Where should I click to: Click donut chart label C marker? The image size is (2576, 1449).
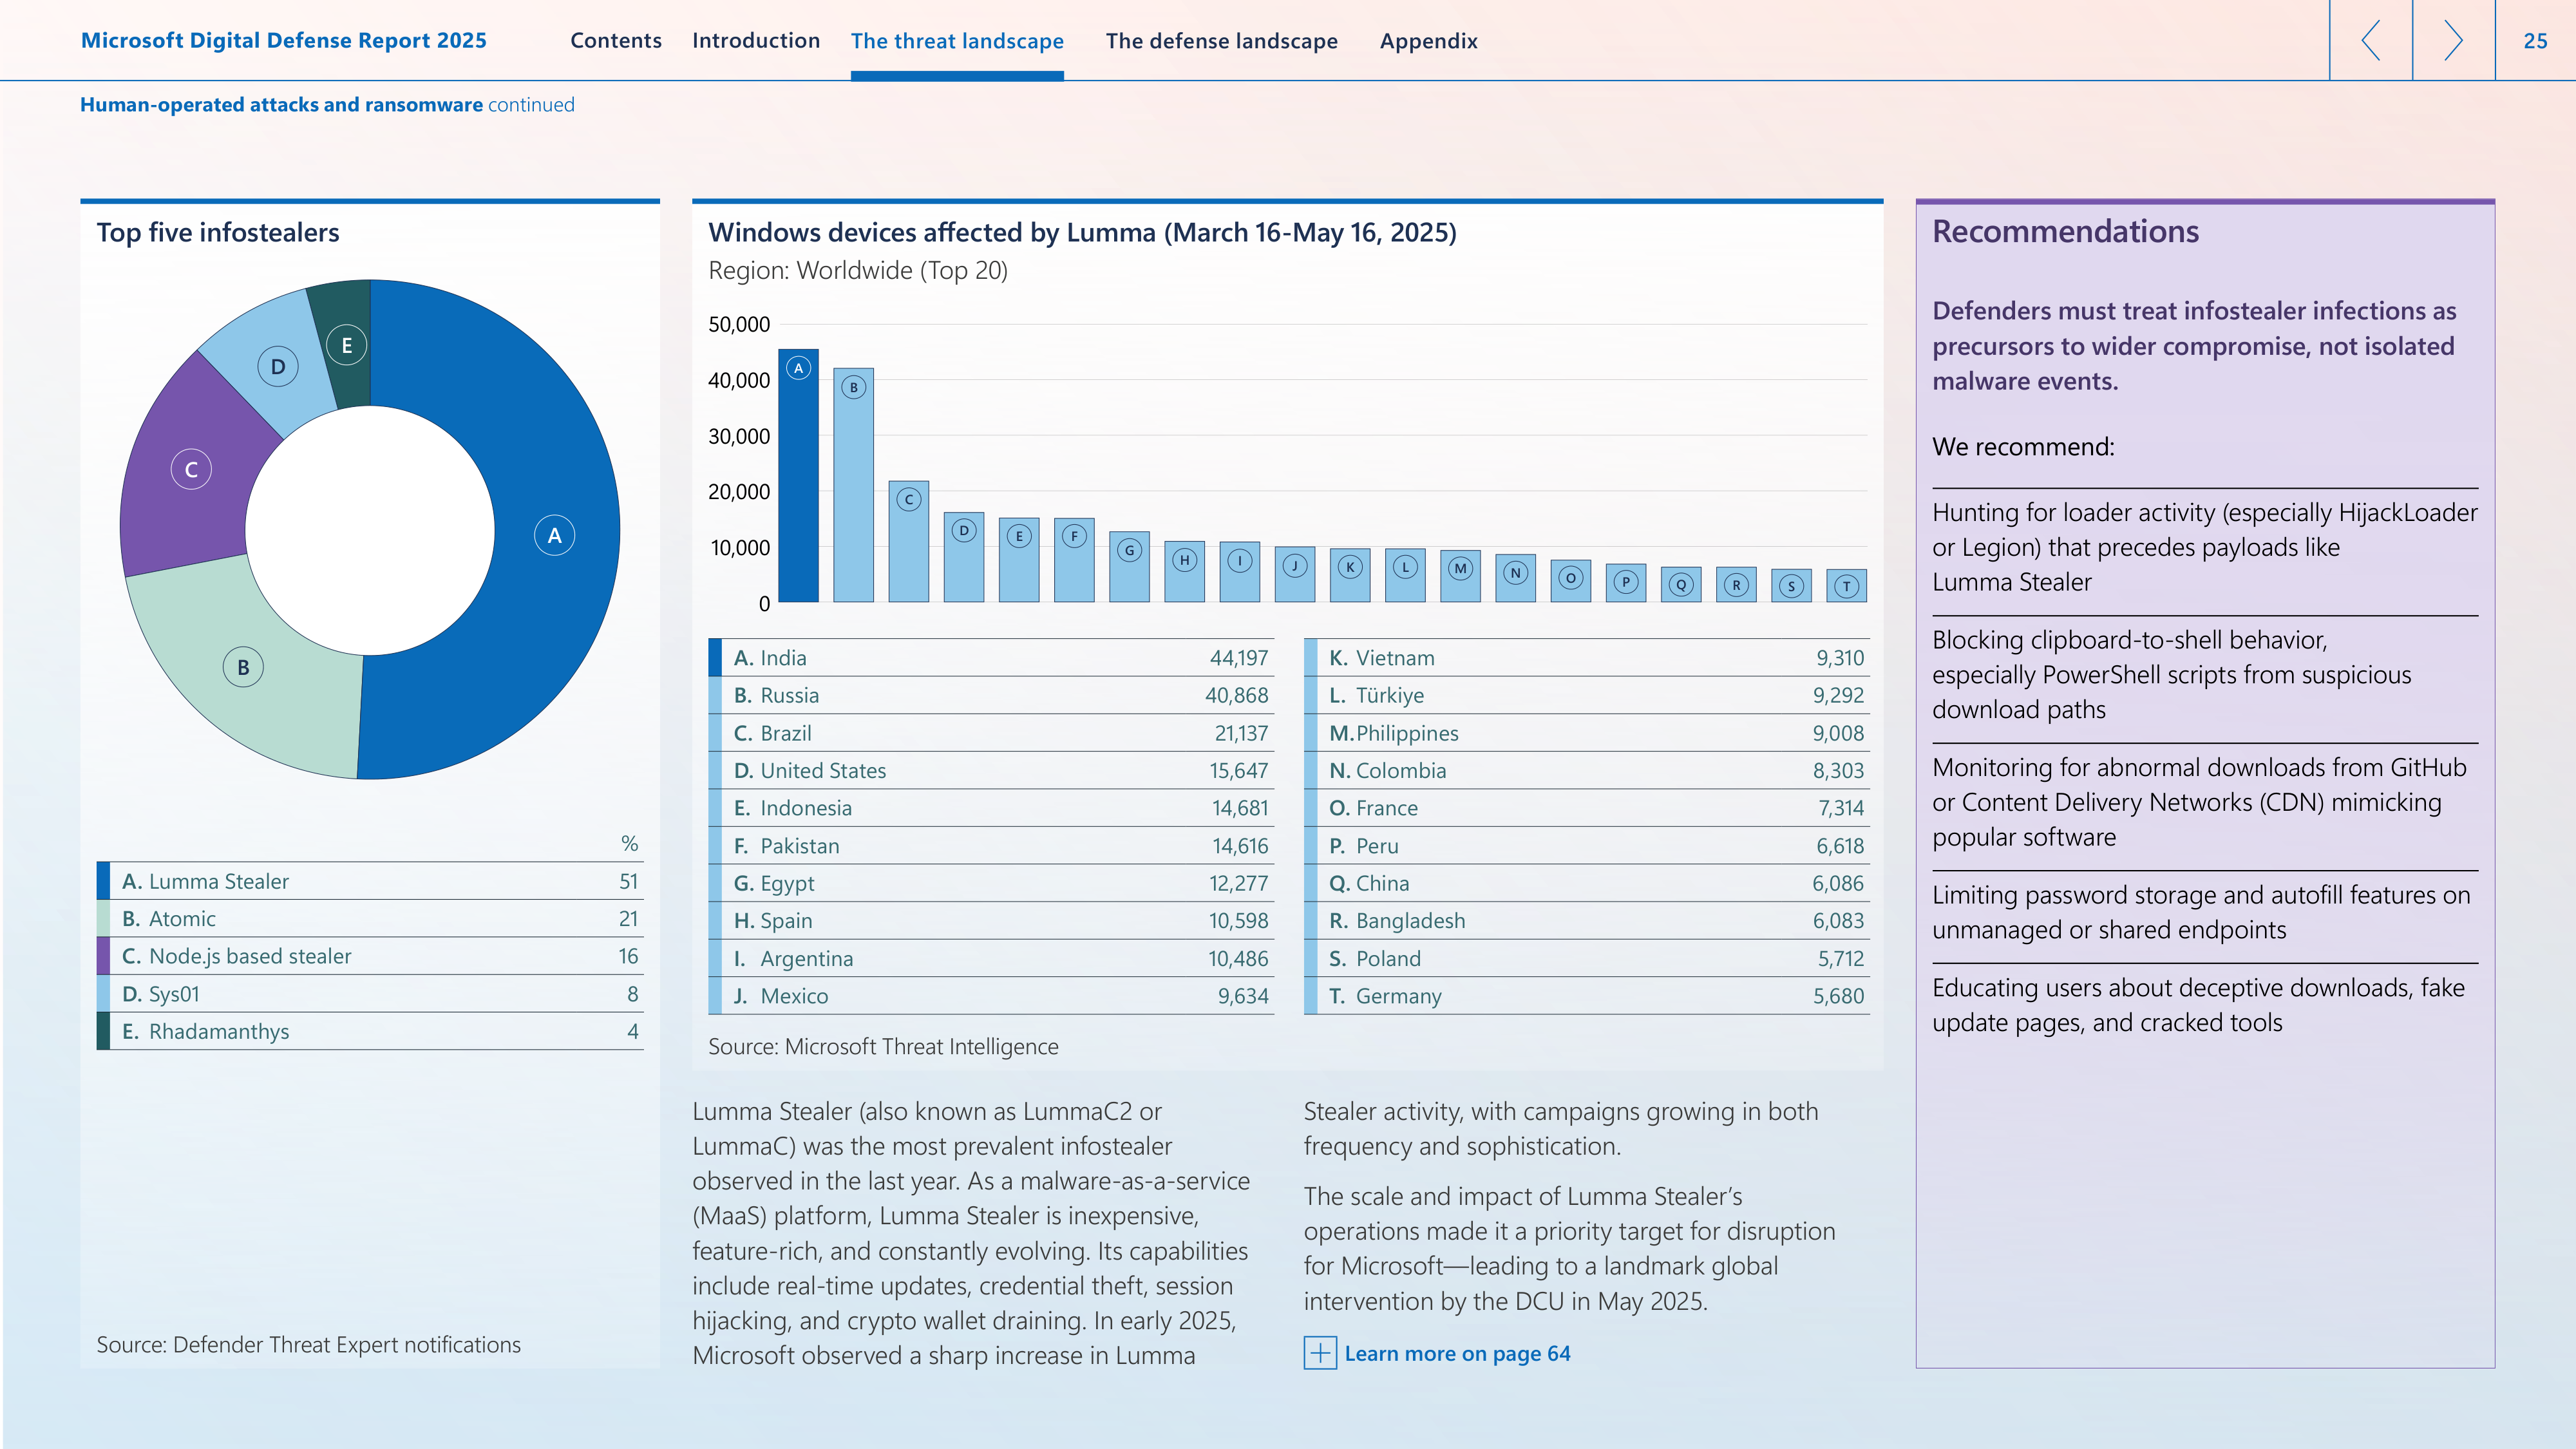[x=191, y=469]
